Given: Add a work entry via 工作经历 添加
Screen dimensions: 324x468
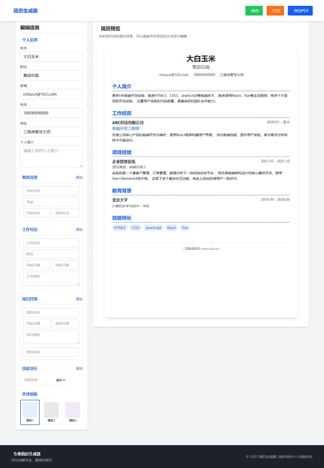Looking at the screenshot, I should 79,230.
